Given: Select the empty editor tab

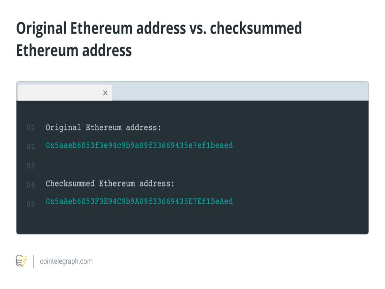Looking at the screenshot, I should pyautogui.click(x=60, y=93).
